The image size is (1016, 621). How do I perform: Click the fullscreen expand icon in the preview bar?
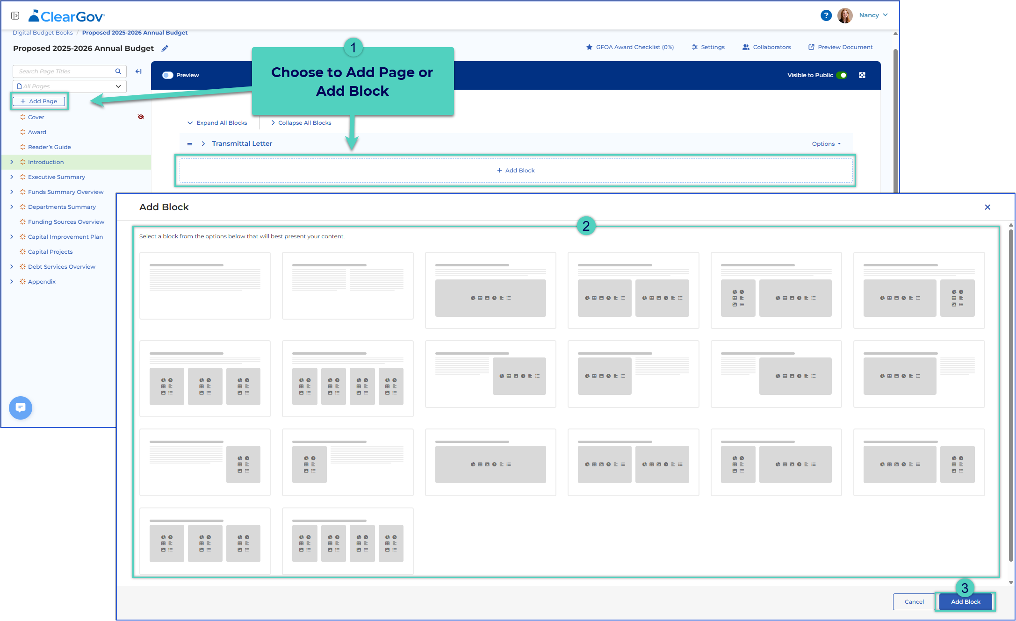tap(862, 75)
